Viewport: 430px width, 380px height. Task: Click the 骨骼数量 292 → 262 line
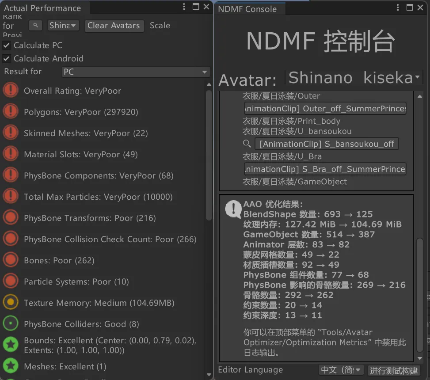(288, 295)
